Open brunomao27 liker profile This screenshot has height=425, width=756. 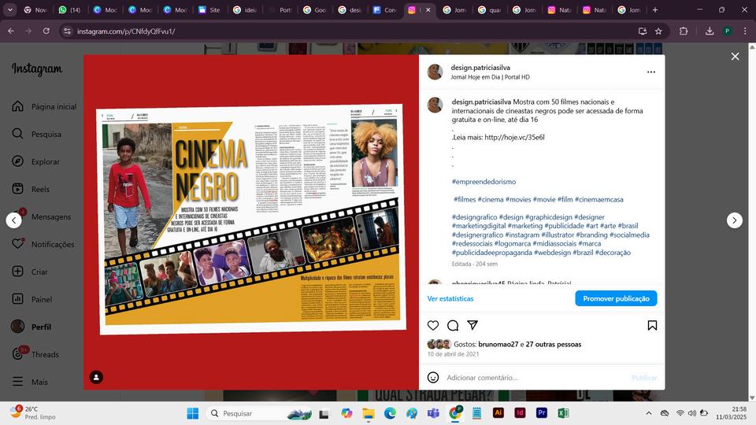(x=498, y=344)
